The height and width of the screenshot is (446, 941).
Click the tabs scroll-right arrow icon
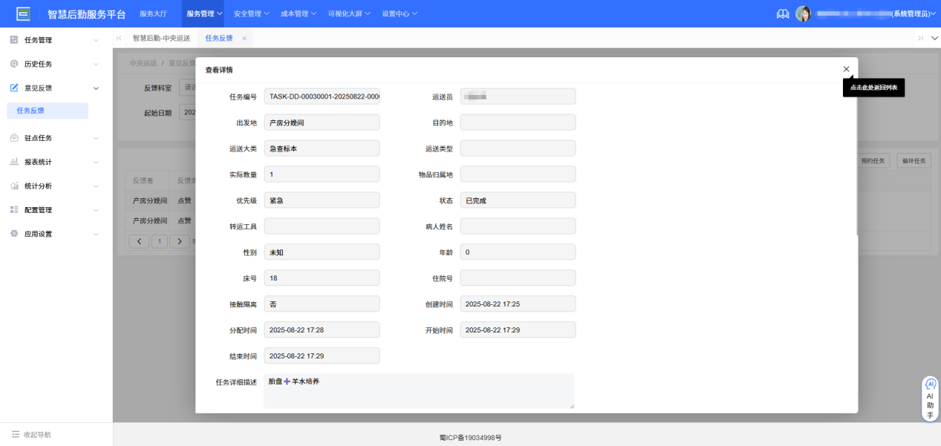click(920, 39)
